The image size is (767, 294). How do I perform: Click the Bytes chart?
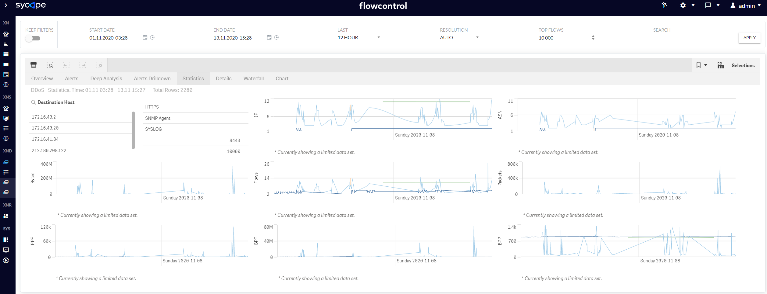(152, 178)
